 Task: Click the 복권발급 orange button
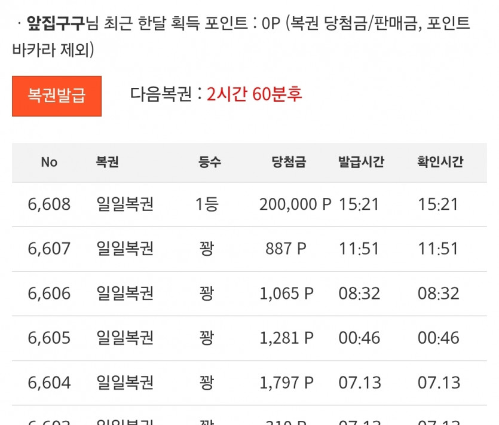pos(57,96)
